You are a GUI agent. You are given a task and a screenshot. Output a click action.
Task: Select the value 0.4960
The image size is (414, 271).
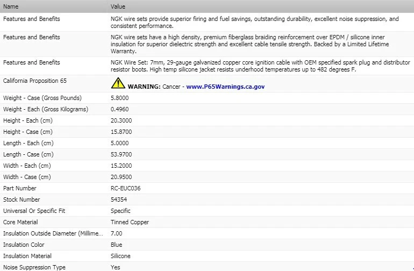119,109
